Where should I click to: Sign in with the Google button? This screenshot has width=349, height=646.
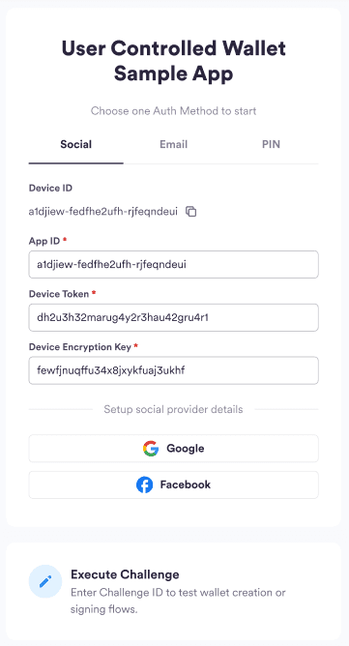coord(173,449)
